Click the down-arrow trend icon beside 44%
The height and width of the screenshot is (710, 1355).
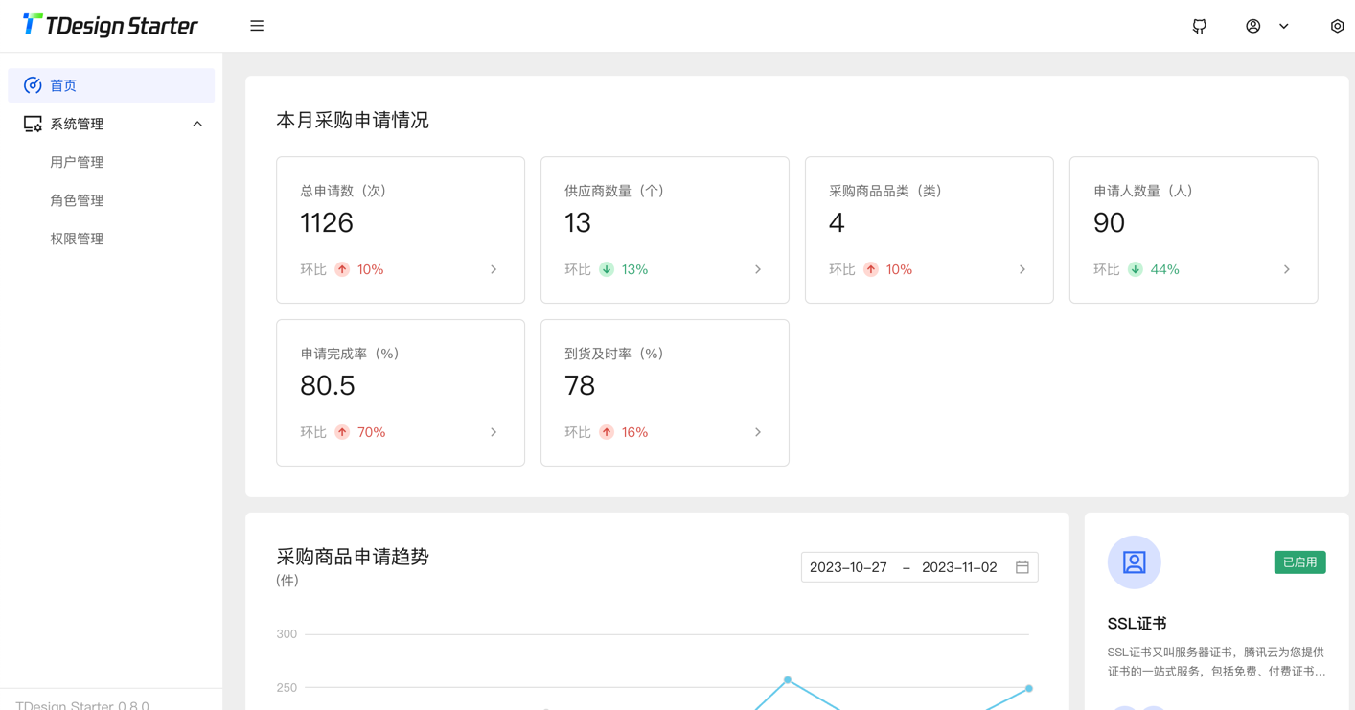pos(1136,269)
